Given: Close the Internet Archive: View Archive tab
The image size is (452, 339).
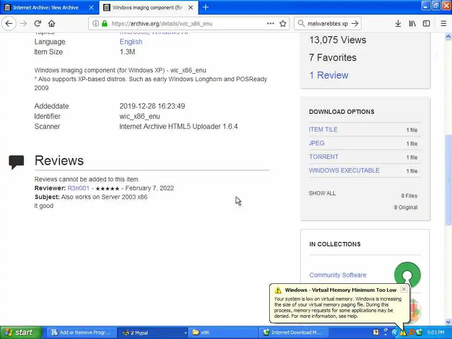Looking at the screenshot, I should [x=91, y=8].
